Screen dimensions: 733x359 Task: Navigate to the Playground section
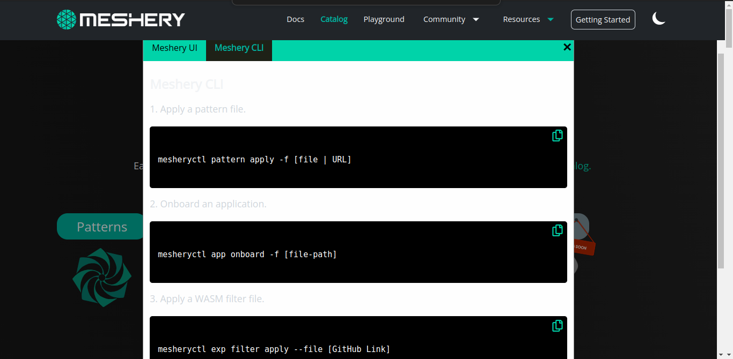[x=384, y=19]
